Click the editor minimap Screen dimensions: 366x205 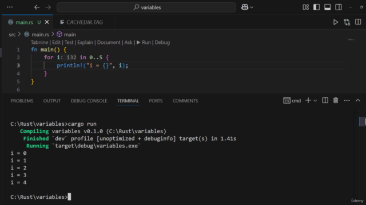click(352, 40)
